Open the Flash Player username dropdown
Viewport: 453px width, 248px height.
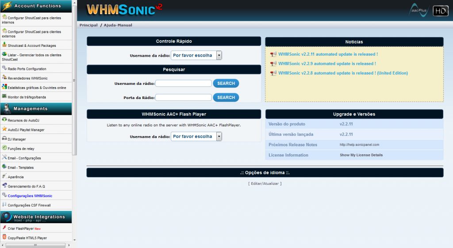(x=196, y=137)
